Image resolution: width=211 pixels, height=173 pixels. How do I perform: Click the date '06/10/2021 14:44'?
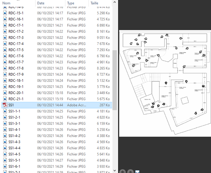tap(50, 105)
